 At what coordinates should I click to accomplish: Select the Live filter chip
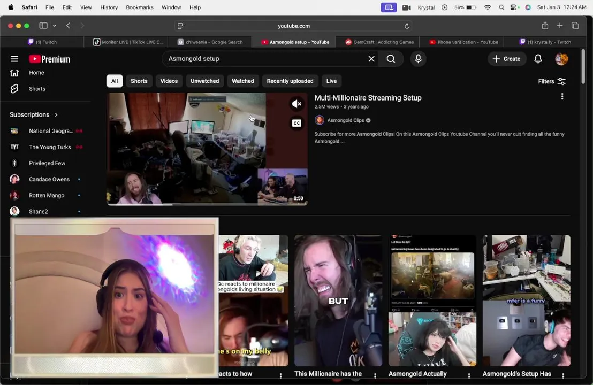tap(331, 81)
